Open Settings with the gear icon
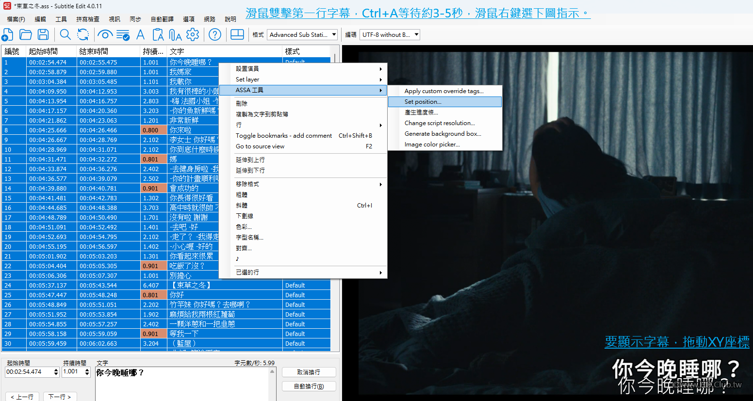This screenshot has width=753, height=401. (x=193, y=34)
